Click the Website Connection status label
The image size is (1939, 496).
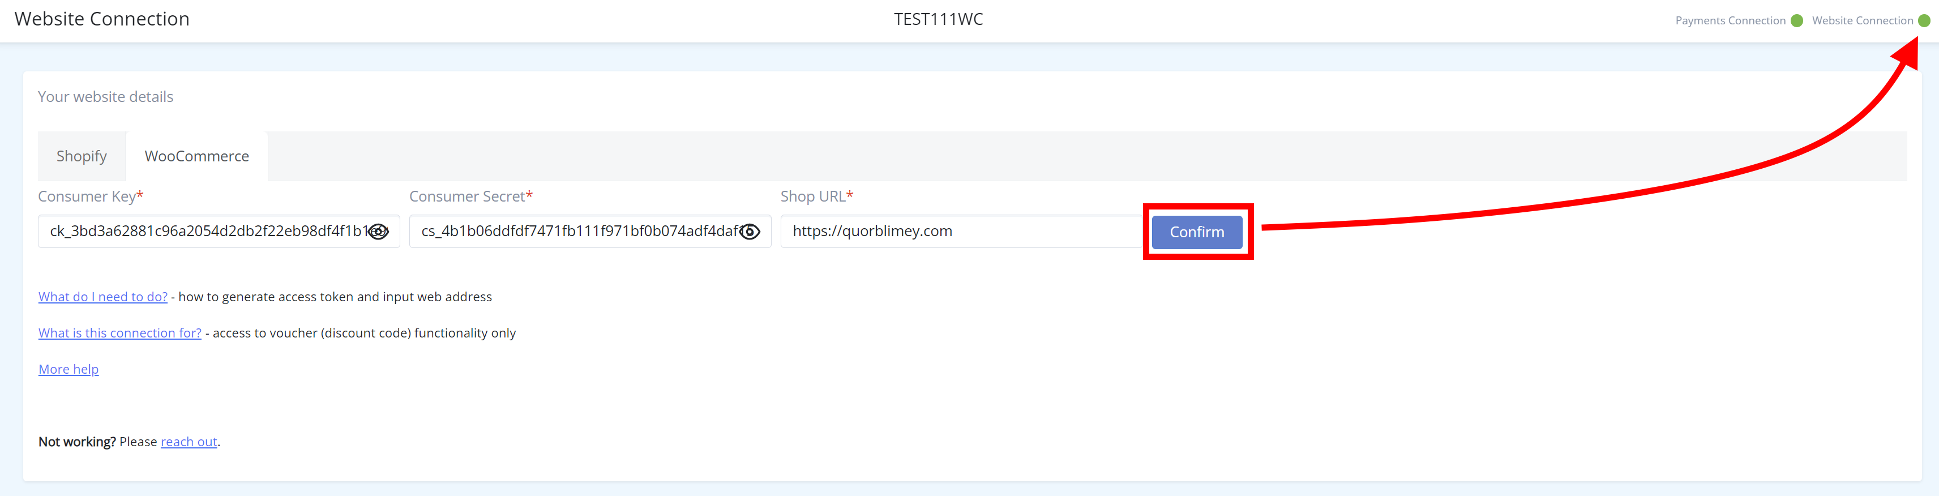tap(1862, 20)
